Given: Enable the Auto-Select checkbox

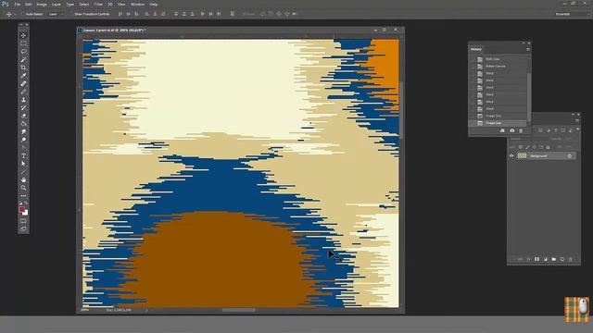Looking at the screenshot, I should 23,14.
